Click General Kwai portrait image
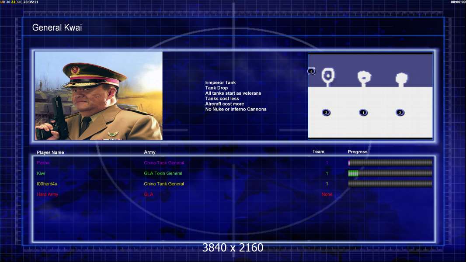This screenshot has width=466, height=262. pyautogui.click(x=99, y=96)
